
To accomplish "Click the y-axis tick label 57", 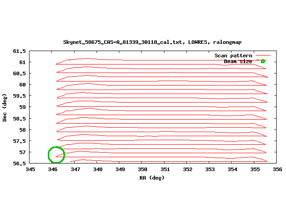I will (22, 152).
